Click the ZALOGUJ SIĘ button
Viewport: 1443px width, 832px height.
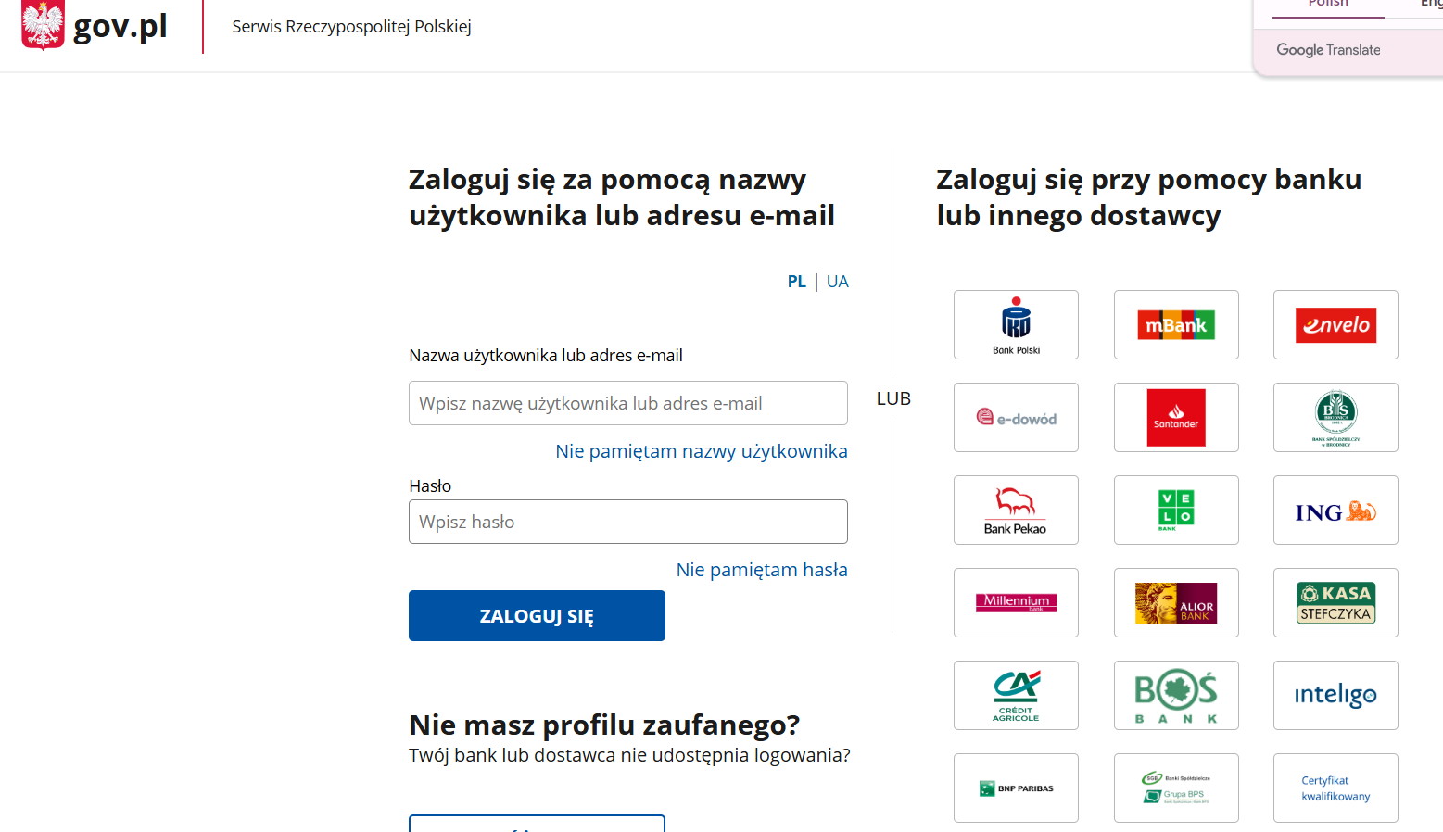pyautogui.click(x=537, y=615)
